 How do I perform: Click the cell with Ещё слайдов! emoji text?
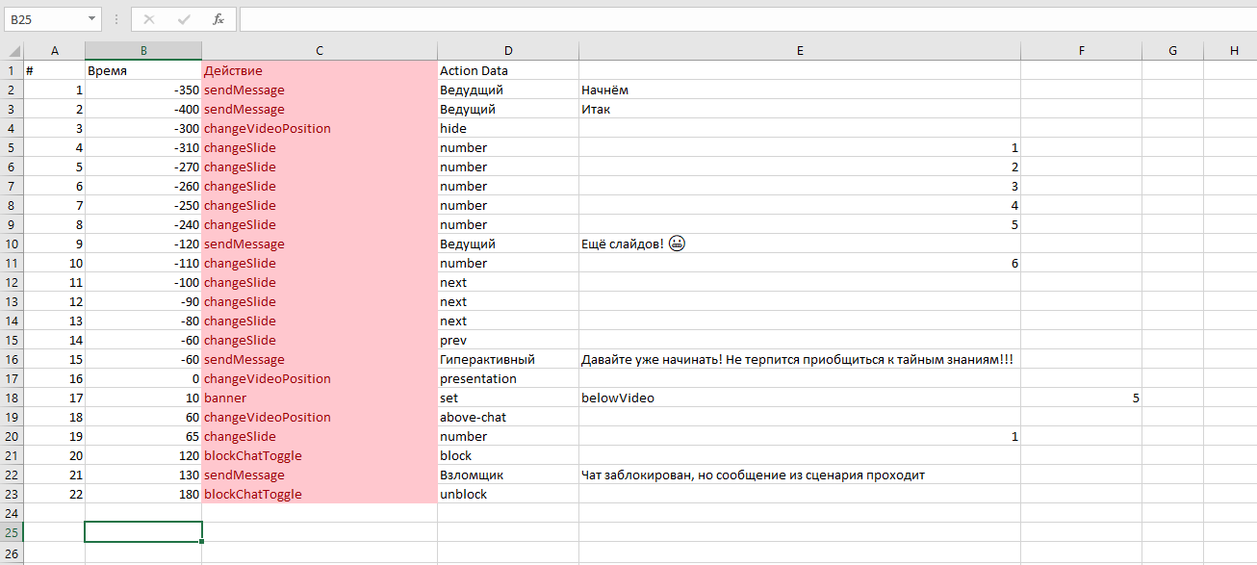click(799, 244)
